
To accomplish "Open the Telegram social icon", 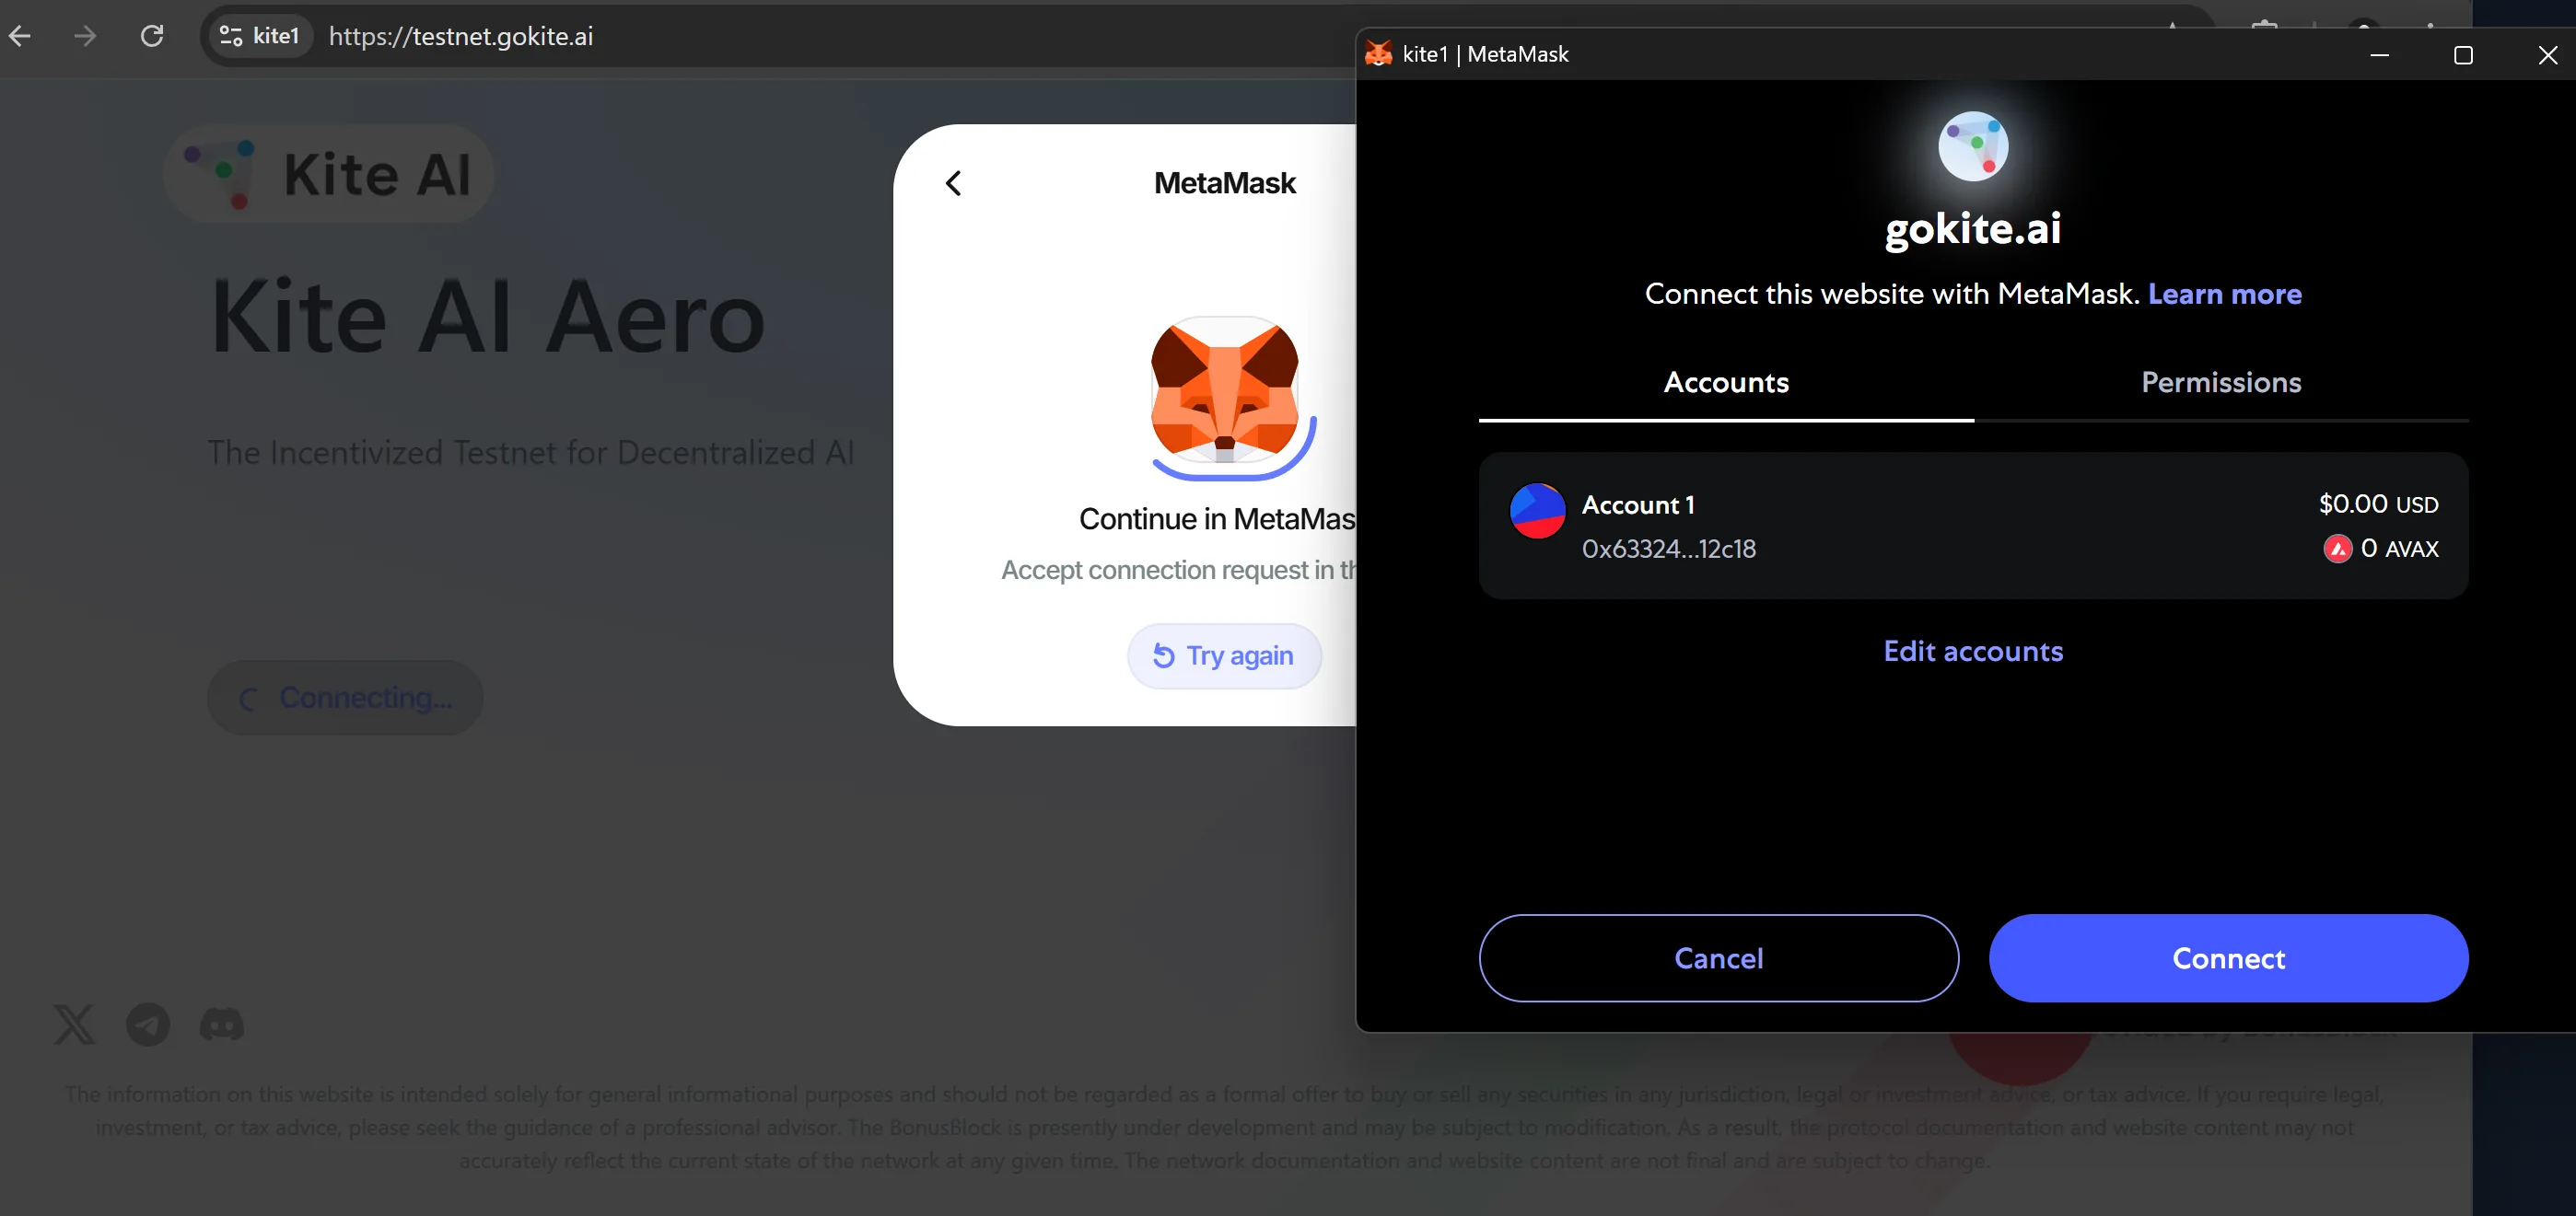I will [x=148, y=1025].
